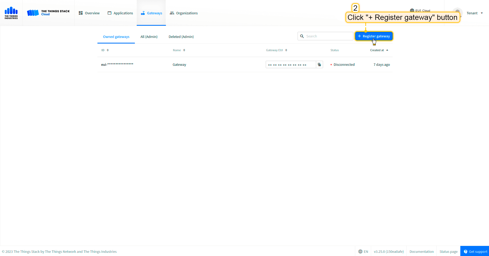
Task: Click the globe icon beside EN
Action: click(x=360, y=251)
